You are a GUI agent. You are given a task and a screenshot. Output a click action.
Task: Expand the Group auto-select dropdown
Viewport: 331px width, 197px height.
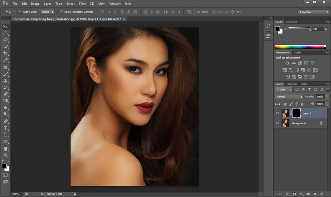tap(48, 12)
